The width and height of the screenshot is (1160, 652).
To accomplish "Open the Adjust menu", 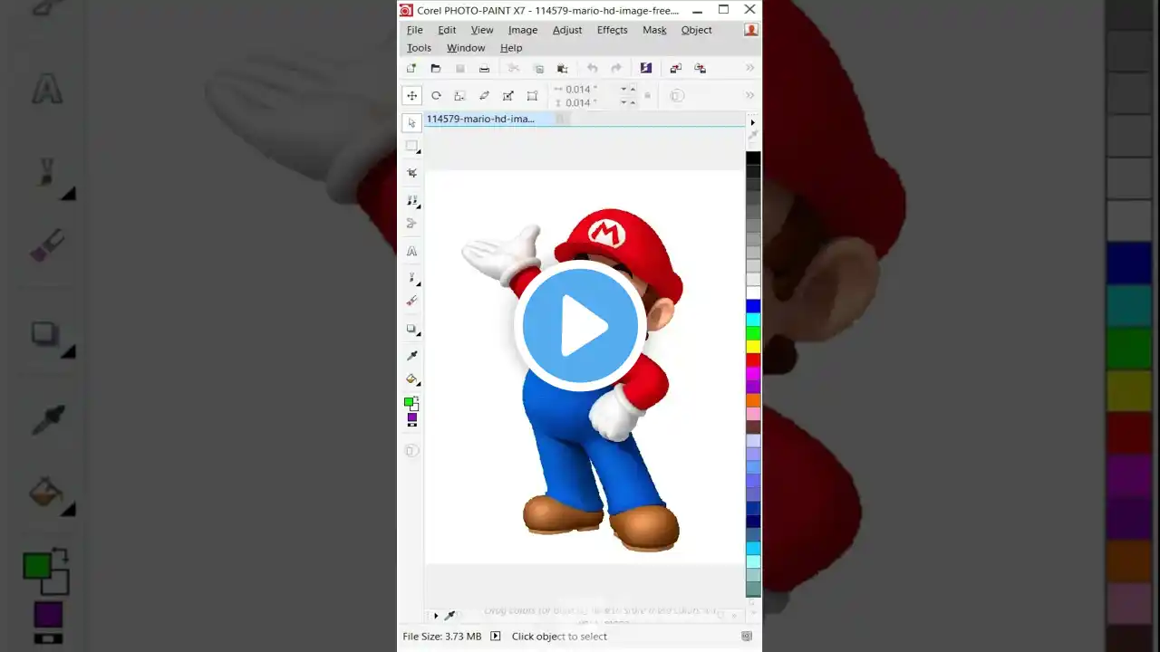I will [567, 30].
